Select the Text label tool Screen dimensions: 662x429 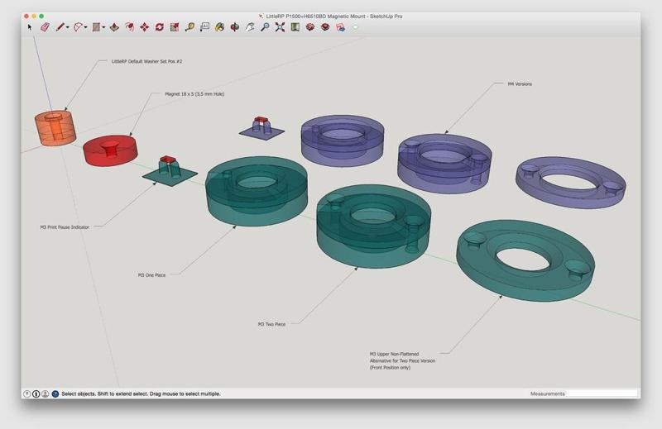coord(204,27)
